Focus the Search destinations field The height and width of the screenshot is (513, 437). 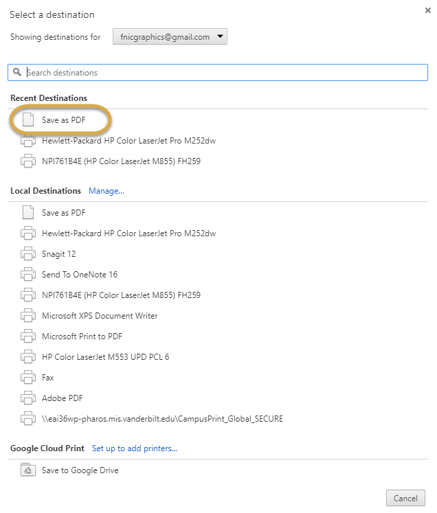218,72
